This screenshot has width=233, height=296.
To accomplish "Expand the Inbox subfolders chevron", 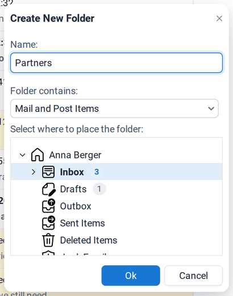I will (34, 172).
